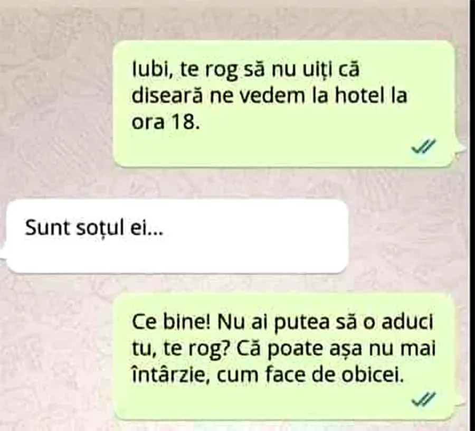
Task: Select the green bubble starting with 'Ce bine!'
Action: pos(284,357)
